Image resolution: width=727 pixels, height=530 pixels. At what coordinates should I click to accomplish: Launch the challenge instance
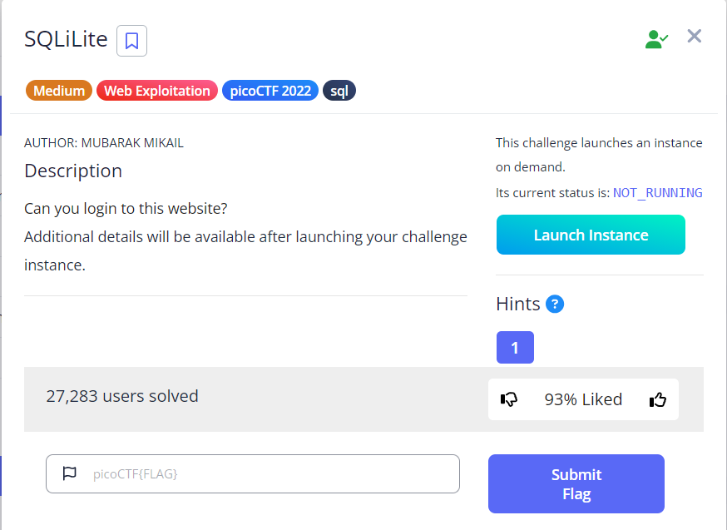591,235
